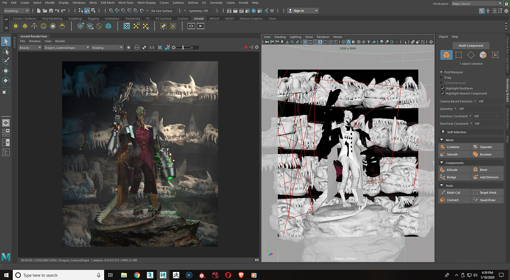Viewport: 510px width, 280px height.
Task: Open the Beauty AOV dropdown
Action: point(30,48)
